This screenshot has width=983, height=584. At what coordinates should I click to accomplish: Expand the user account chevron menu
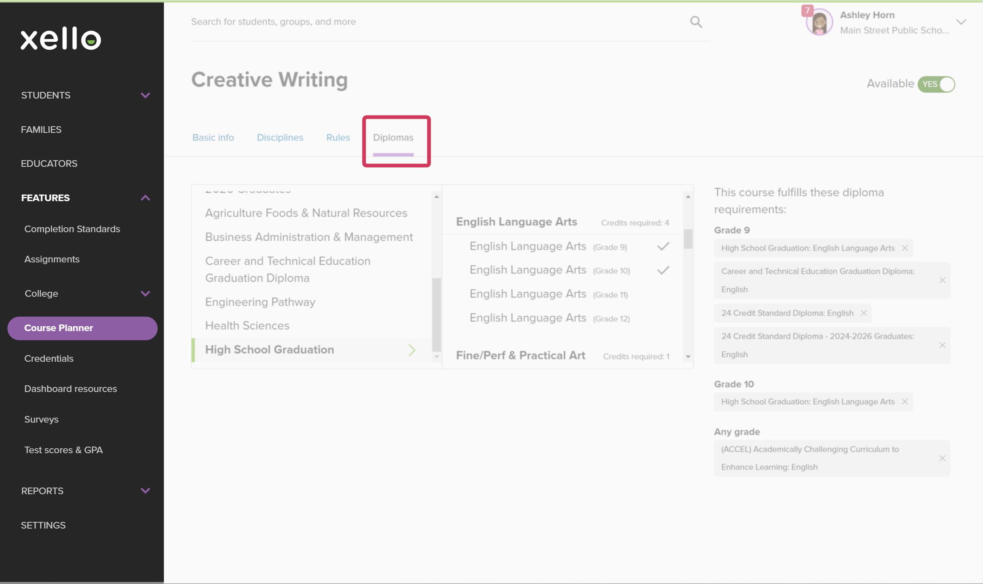click(961, 22)
